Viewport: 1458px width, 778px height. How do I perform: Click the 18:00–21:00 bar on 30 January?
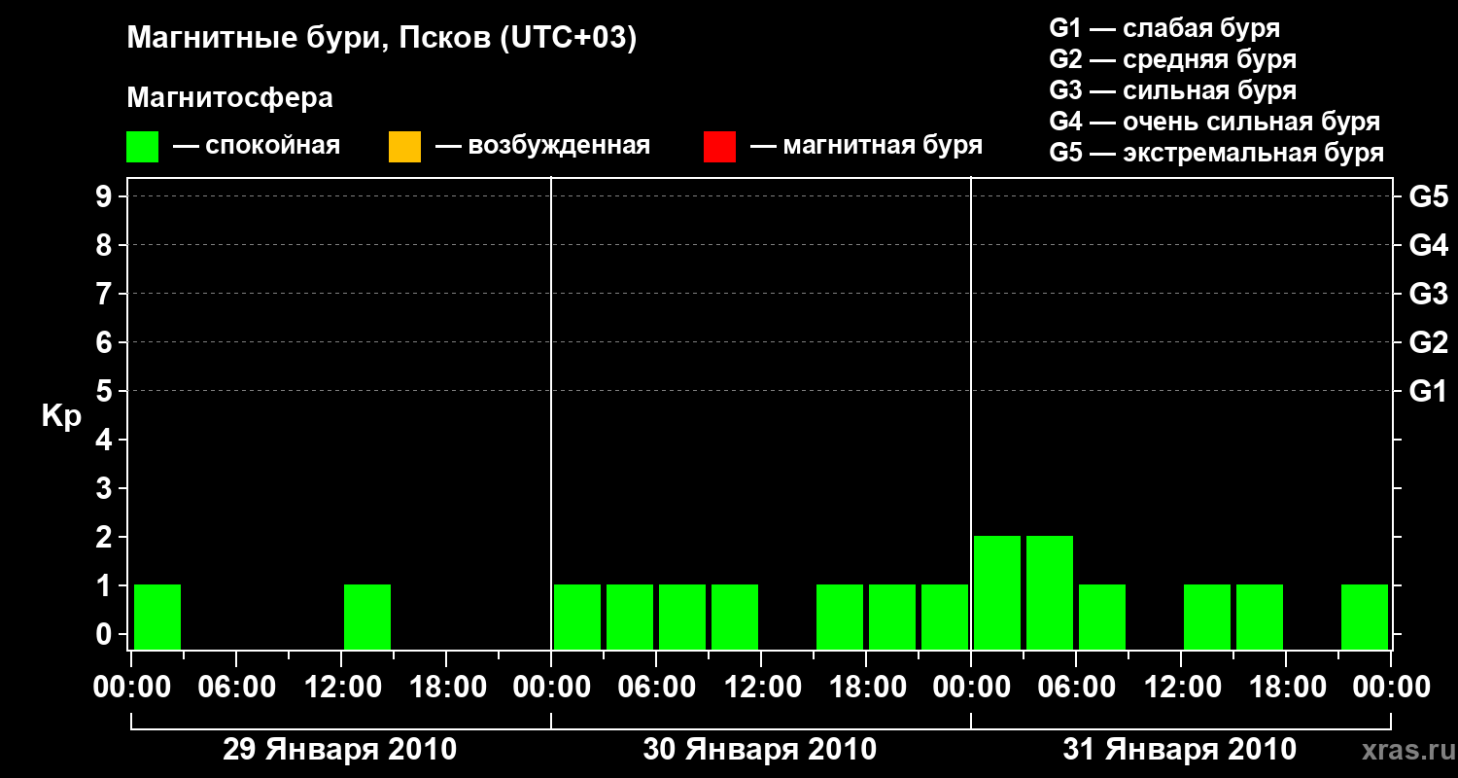point(892,617)
